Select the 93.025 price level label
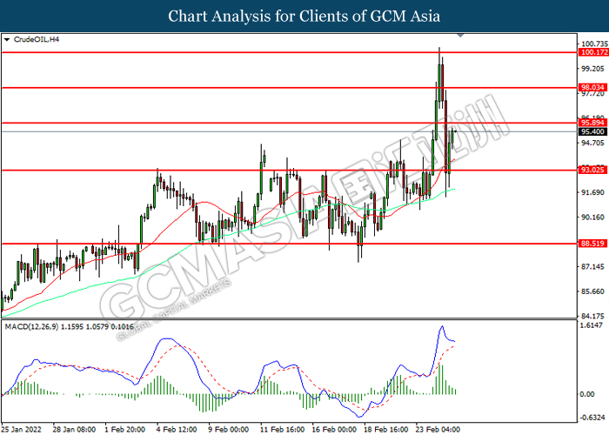 [593, 170]
